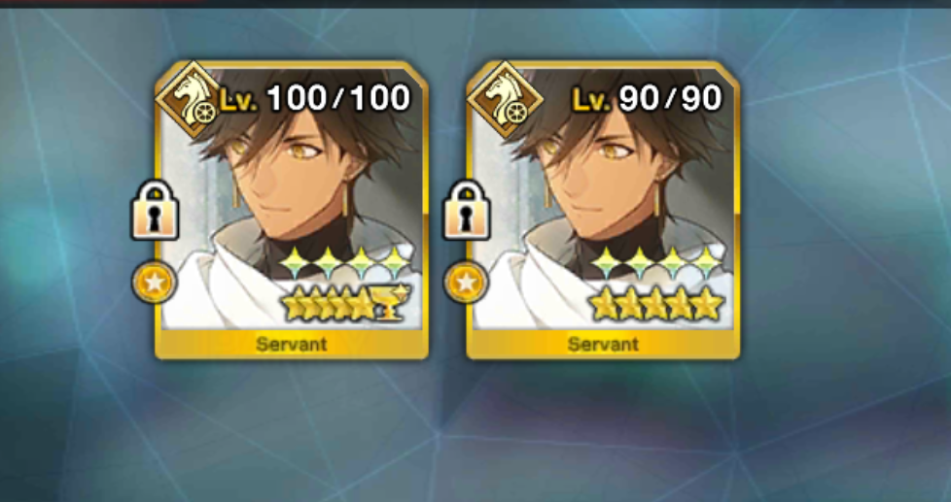Click the gold star coin badge beside the Lv. 100 card
951x502 pixels.
click(x=155, y=283)
